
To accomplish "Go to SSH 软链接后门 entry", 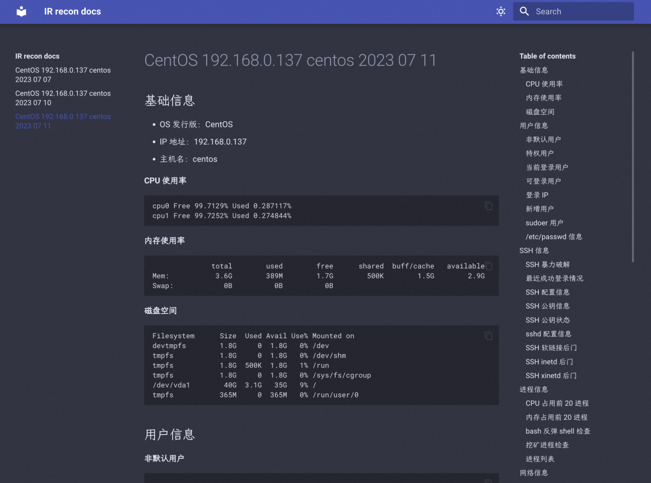I will point(551,348).
